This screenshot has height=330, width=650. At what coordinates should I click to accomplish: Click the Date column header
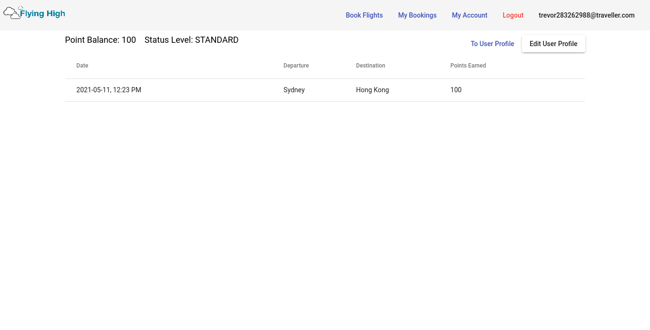tap(82, 66)
